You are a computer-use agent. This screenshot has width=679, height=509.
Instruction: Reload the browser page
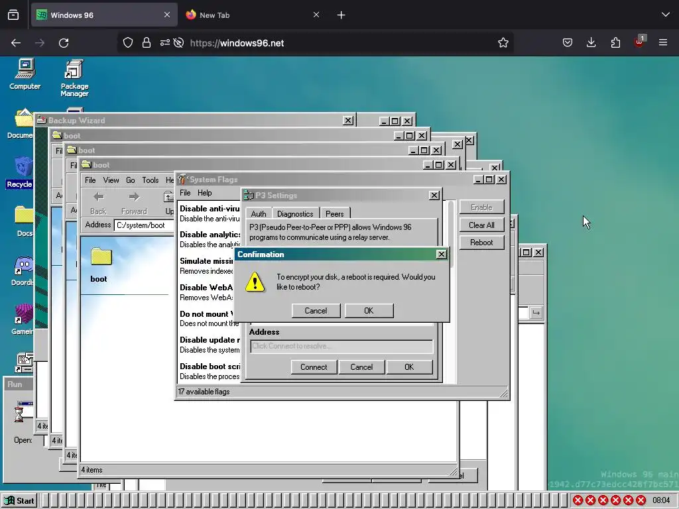(x=64, y=43)
